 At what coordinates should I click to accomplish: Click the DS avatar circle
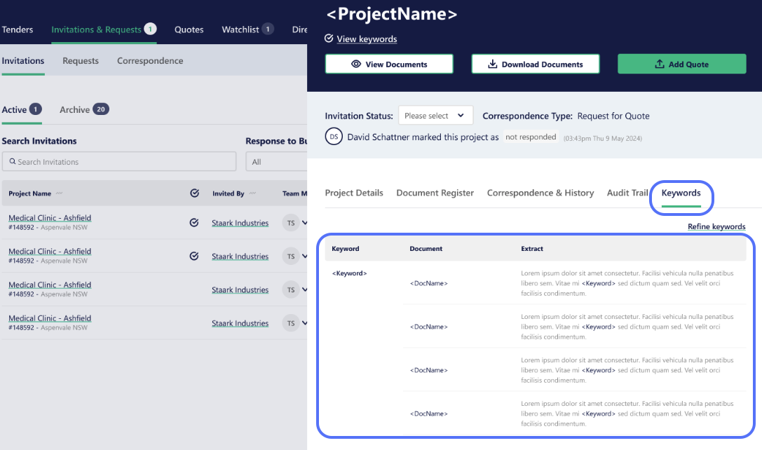click(x=334, y=137)
